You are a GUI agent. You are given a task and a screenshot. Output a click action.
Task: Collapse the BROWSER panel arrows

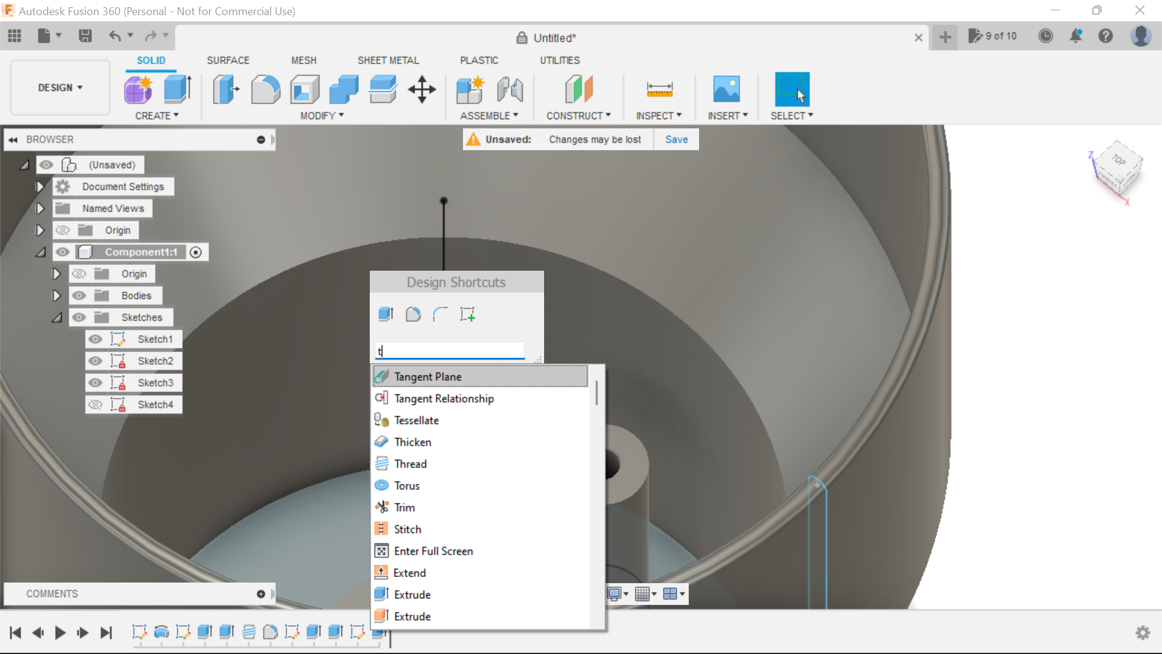(x=13, y=140)
